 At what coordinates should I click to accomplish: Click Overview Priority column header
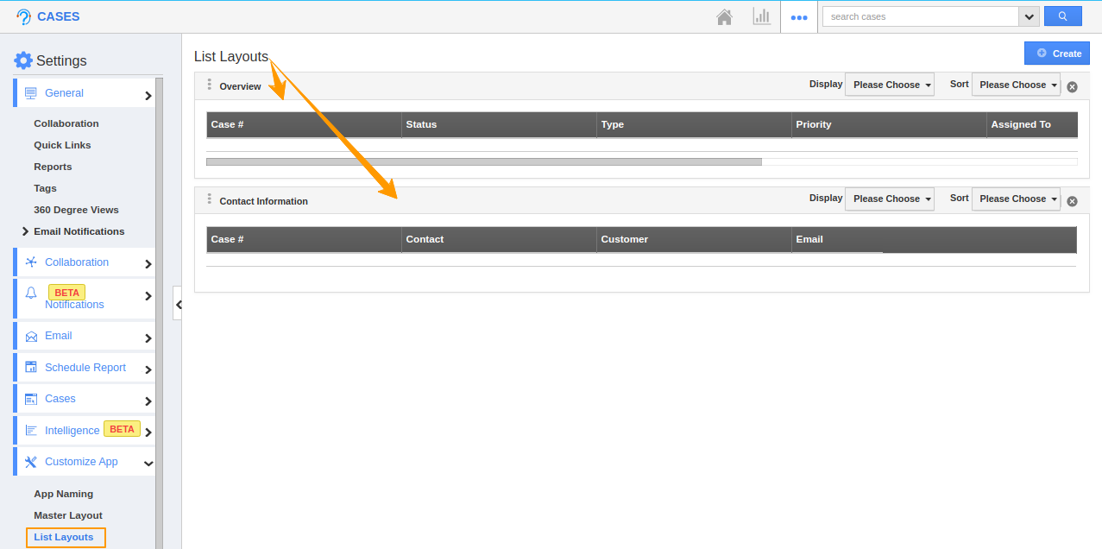889,124
